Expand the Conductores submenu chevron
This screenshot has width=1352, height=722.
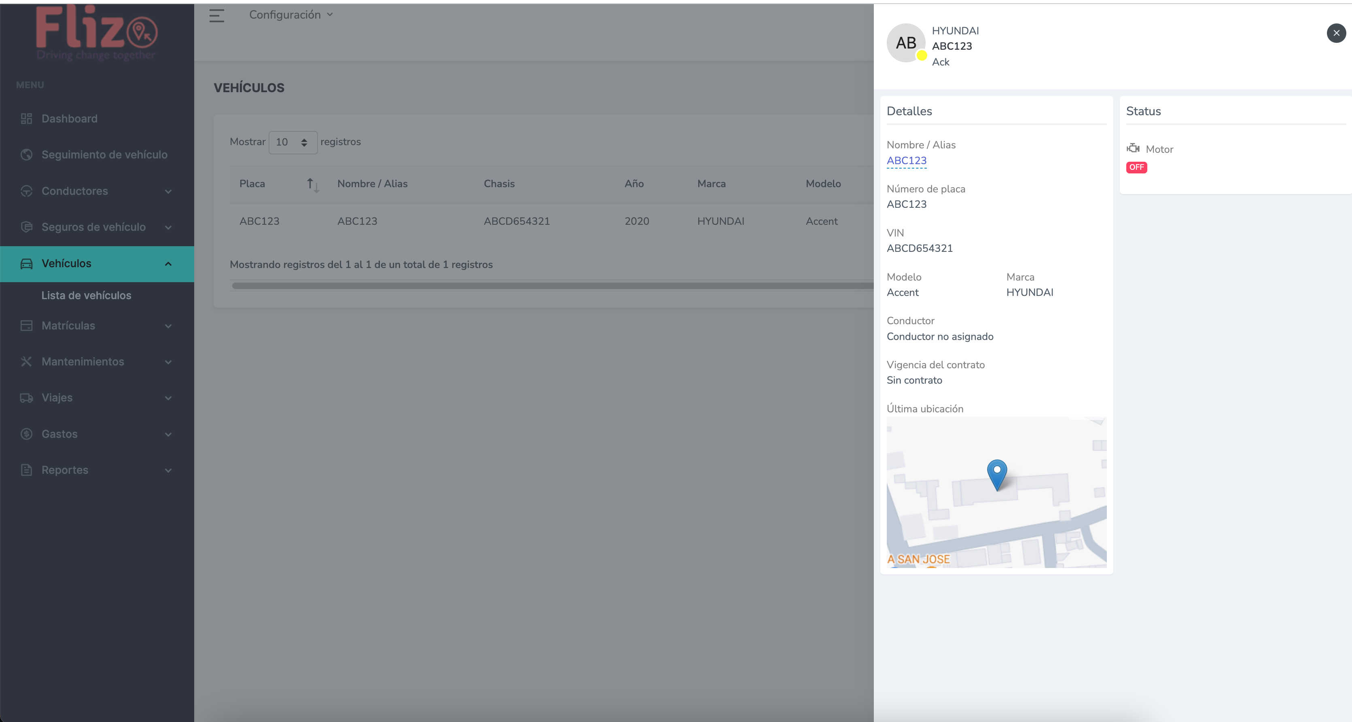168,191
